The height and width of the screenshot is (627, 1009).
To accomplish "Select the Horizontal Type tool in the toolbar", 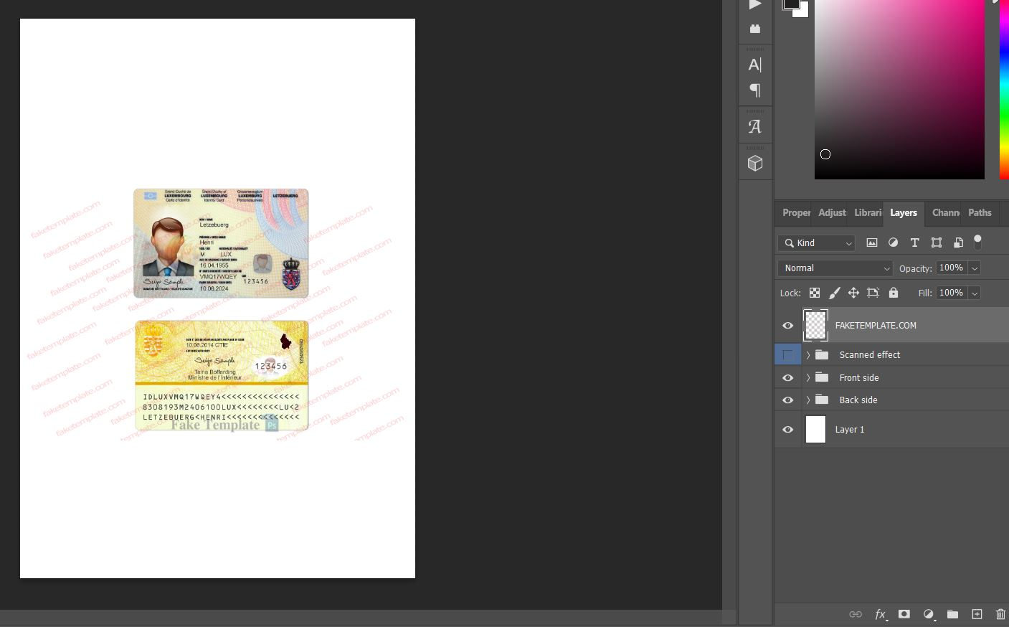I will (x=755, y=65).
